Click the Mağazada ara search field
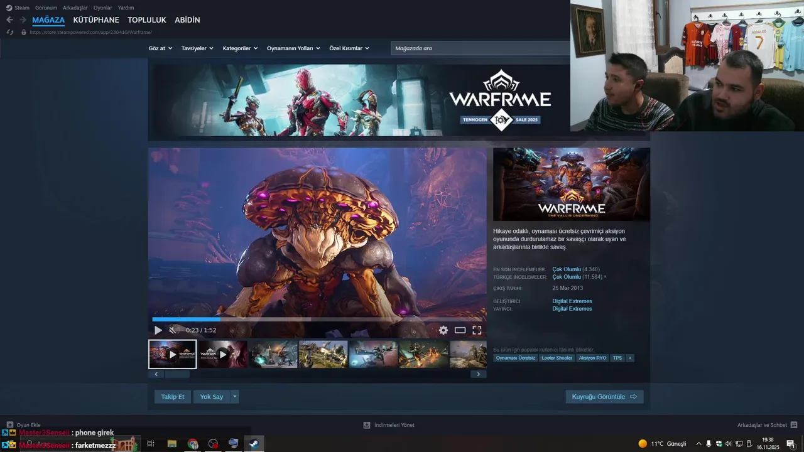804x452 pixels. coord(481,48)
